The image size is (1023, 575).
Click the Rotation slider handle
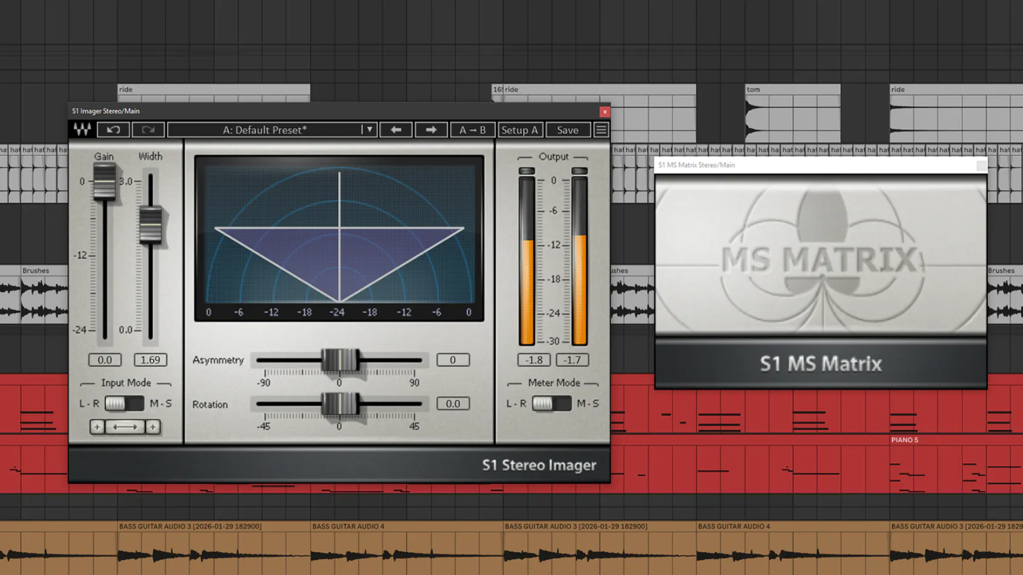point(340,403)
